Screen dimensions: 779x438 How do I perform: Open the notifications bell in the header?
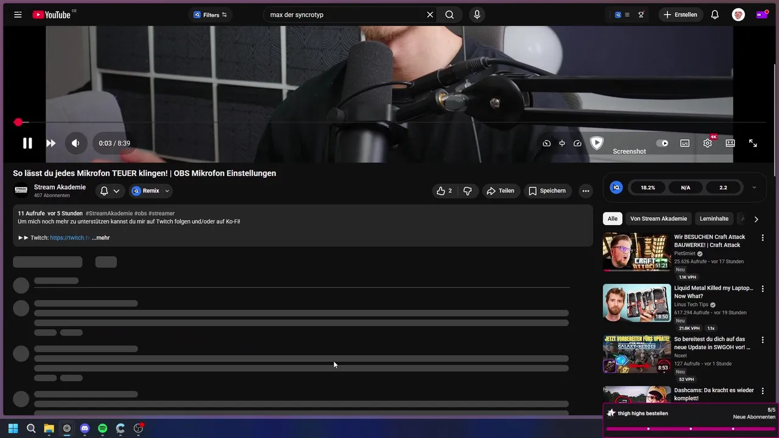(715, 15)
